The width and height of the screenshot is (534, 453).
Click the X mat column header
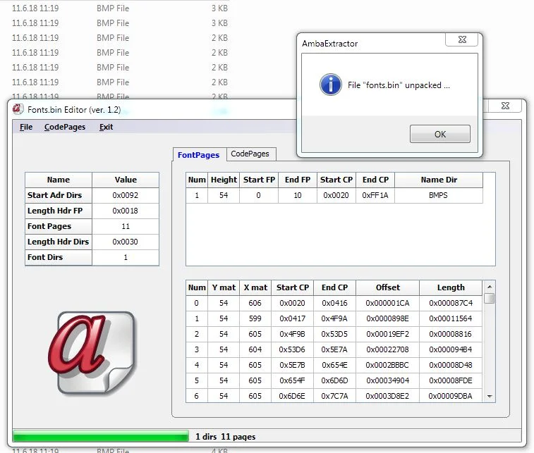pos(255,287)
